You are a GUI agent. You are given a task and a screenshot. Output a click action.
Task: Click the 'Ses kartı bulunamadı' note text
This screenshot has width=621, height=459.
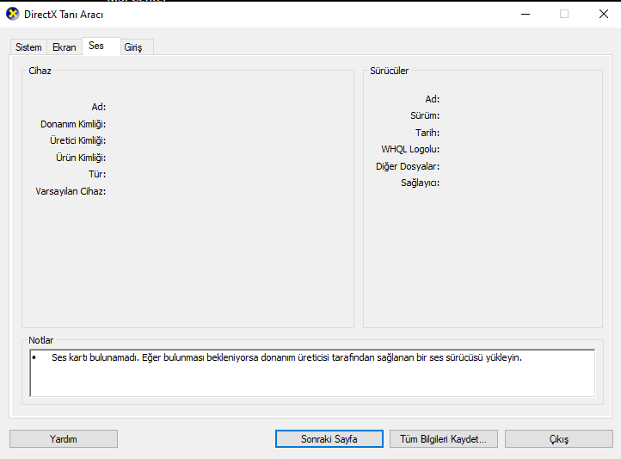pos(286,357)
